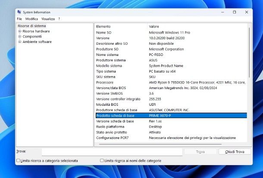
Task: Select the SKU sistema row
Action: tap(171, 77)
